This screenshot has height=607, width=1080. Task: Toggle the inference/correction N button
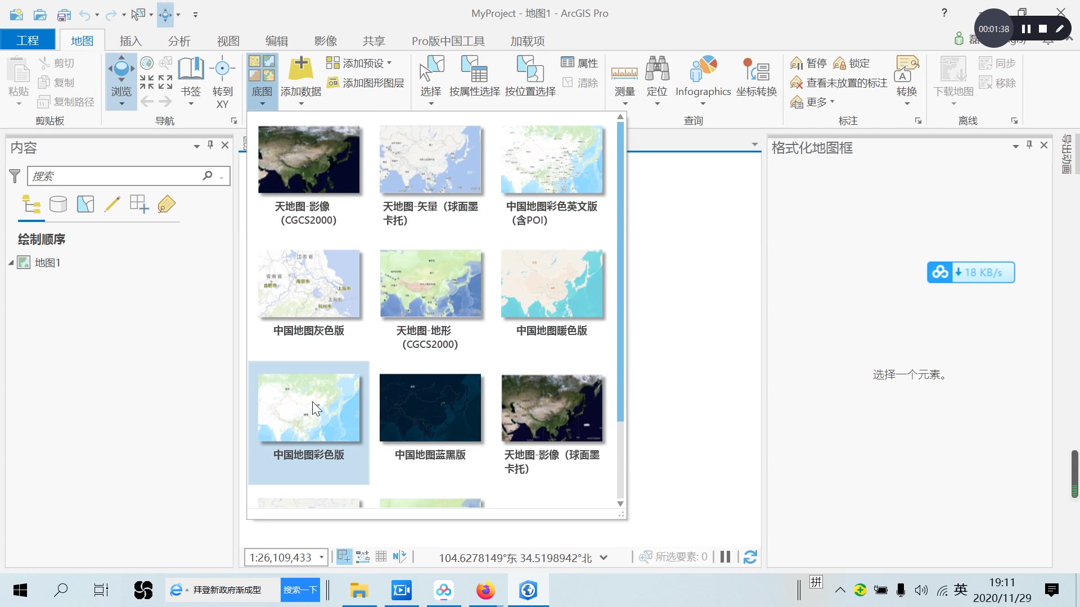400,556
